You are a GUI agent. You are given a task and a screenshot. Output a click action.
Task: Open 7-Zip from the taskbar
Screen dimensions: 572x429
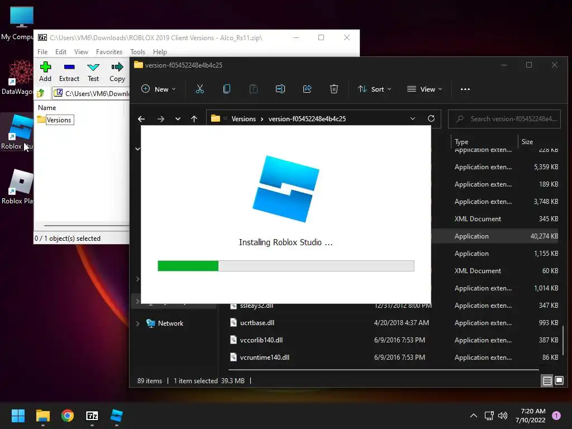[92, 416]
